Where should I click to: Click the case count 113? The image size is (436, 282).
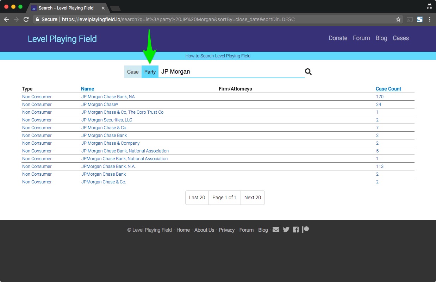tap(380, 166)
